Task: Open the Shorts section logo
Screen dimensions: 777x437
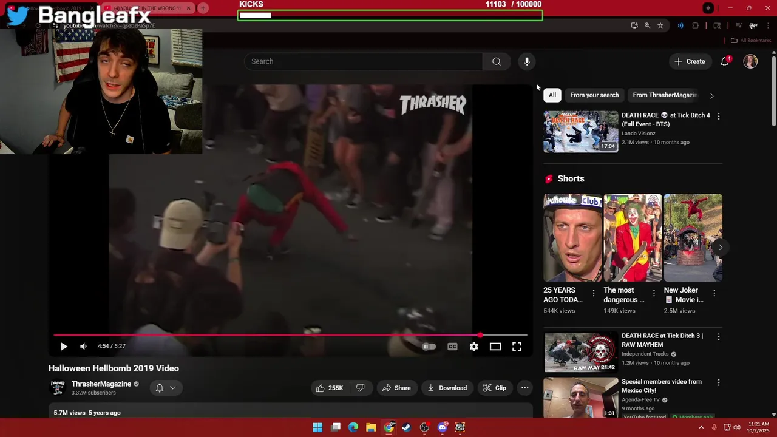Action: tap(549, 179)
